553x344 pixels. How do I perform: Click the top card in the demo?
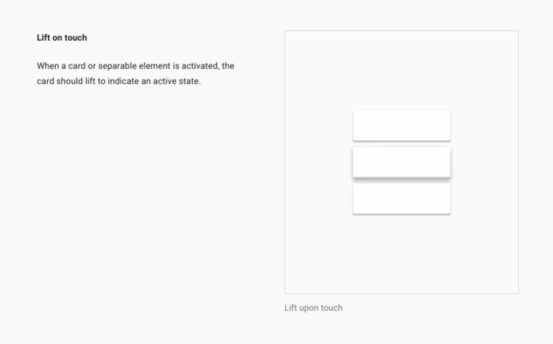401,125
